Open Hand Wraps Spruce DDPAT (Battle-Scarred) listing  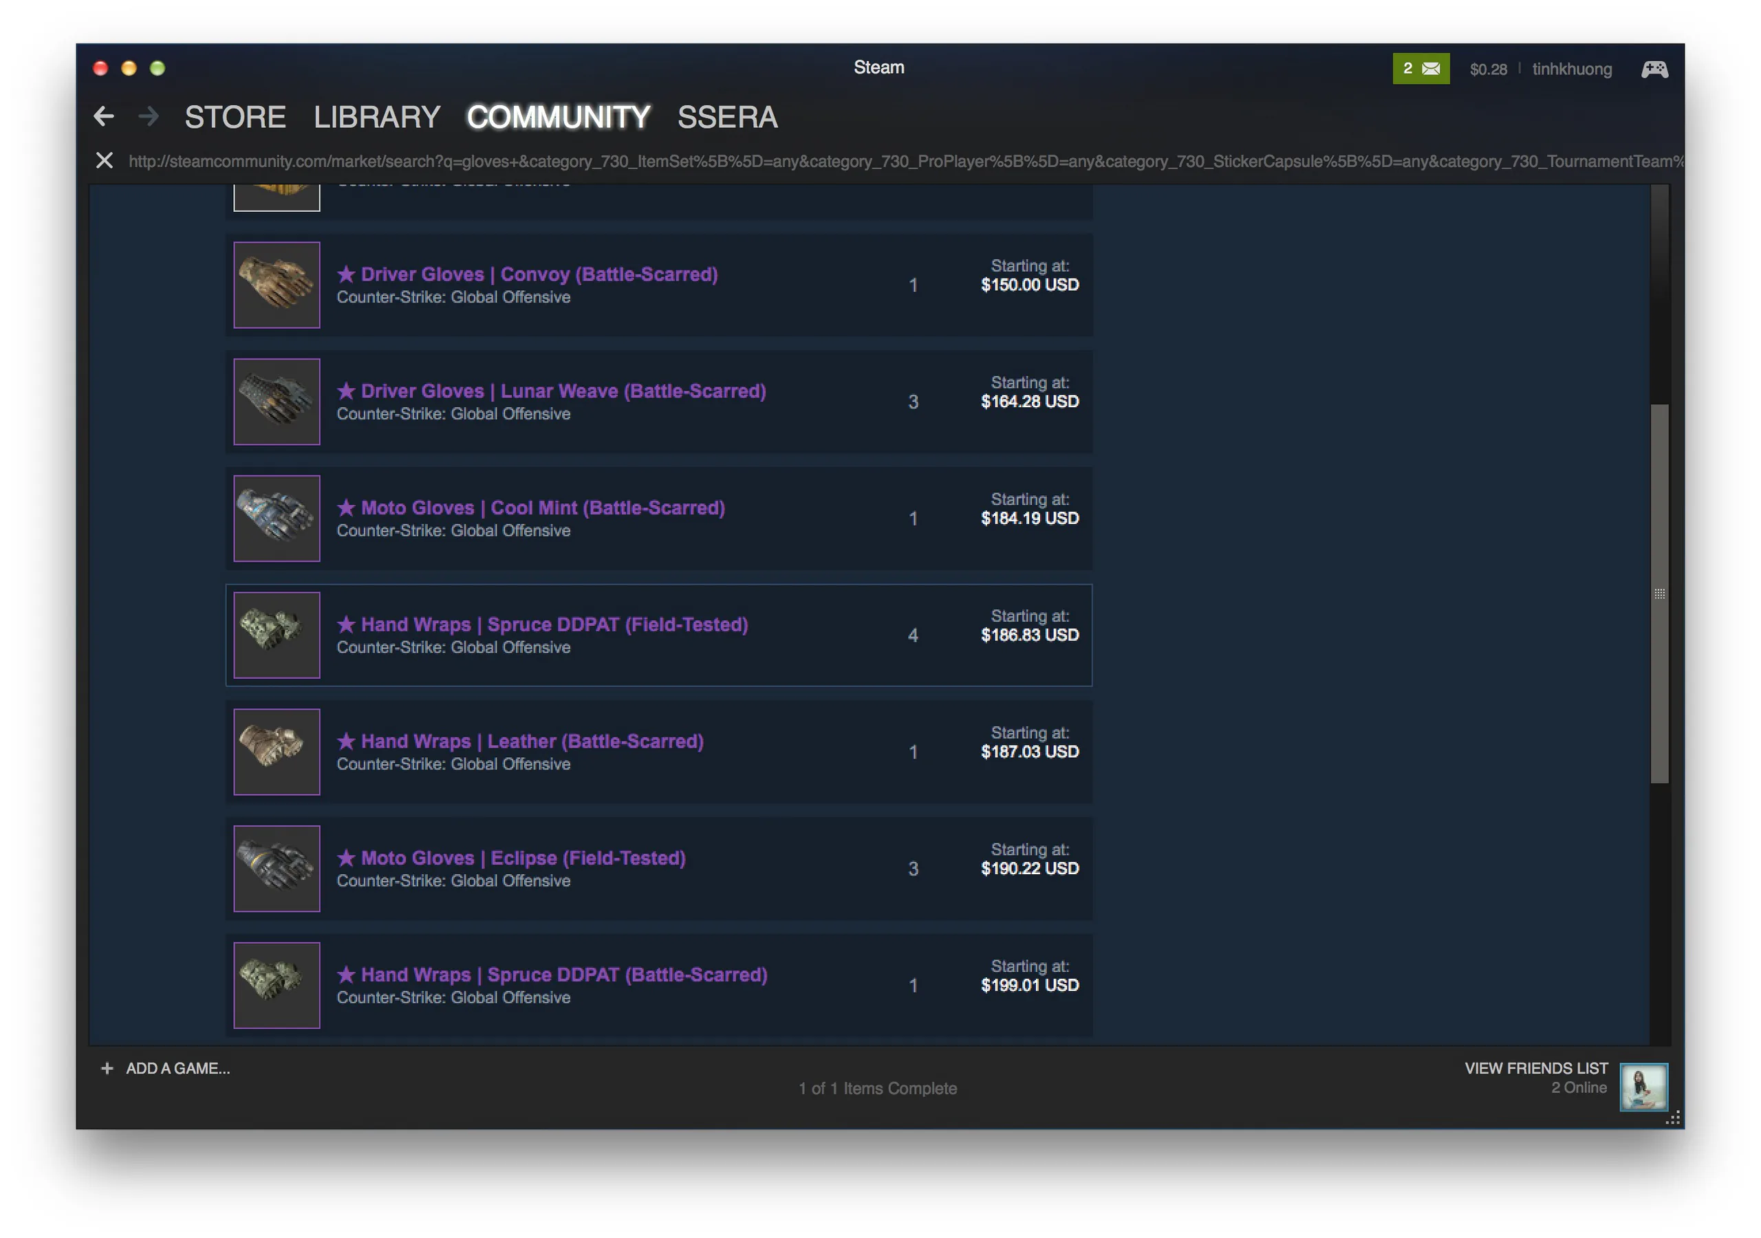click(659, 985)
